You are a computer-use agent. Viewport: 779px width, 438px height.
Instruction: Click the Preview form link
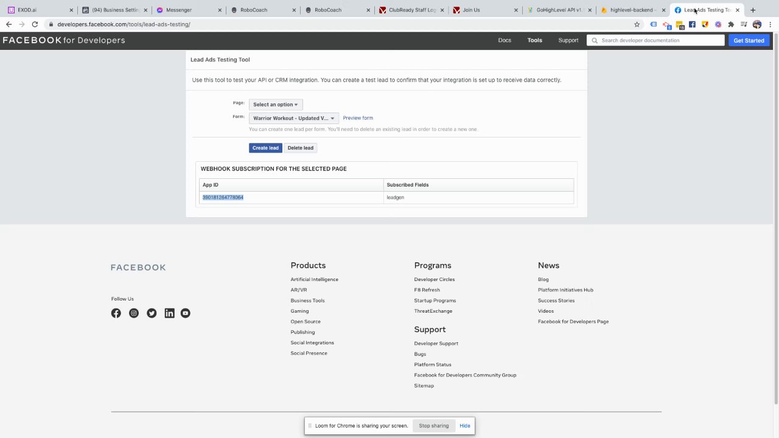pyautogui.click(x=358, y=118)
